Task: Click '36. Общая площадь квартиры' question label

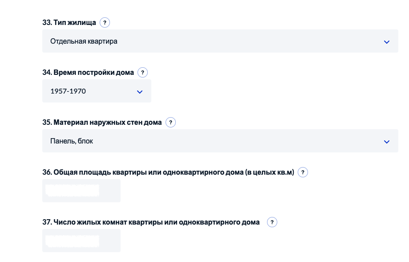Action: click(168, 172)
